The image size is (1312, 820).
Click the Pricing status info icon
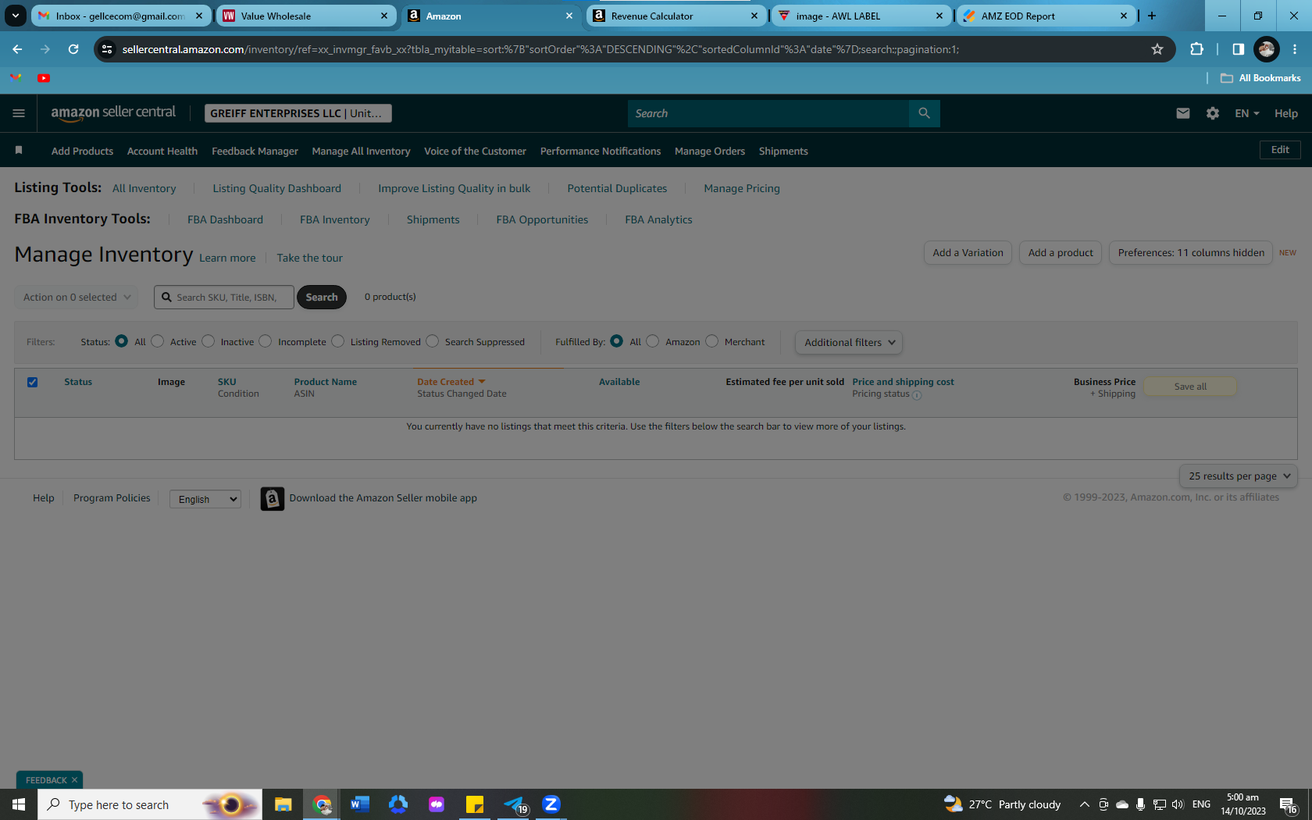917,395
